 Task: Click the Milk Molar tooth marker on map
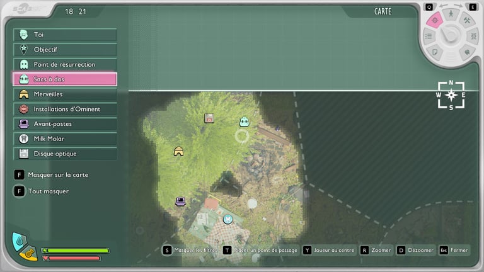tap(228, 219)
